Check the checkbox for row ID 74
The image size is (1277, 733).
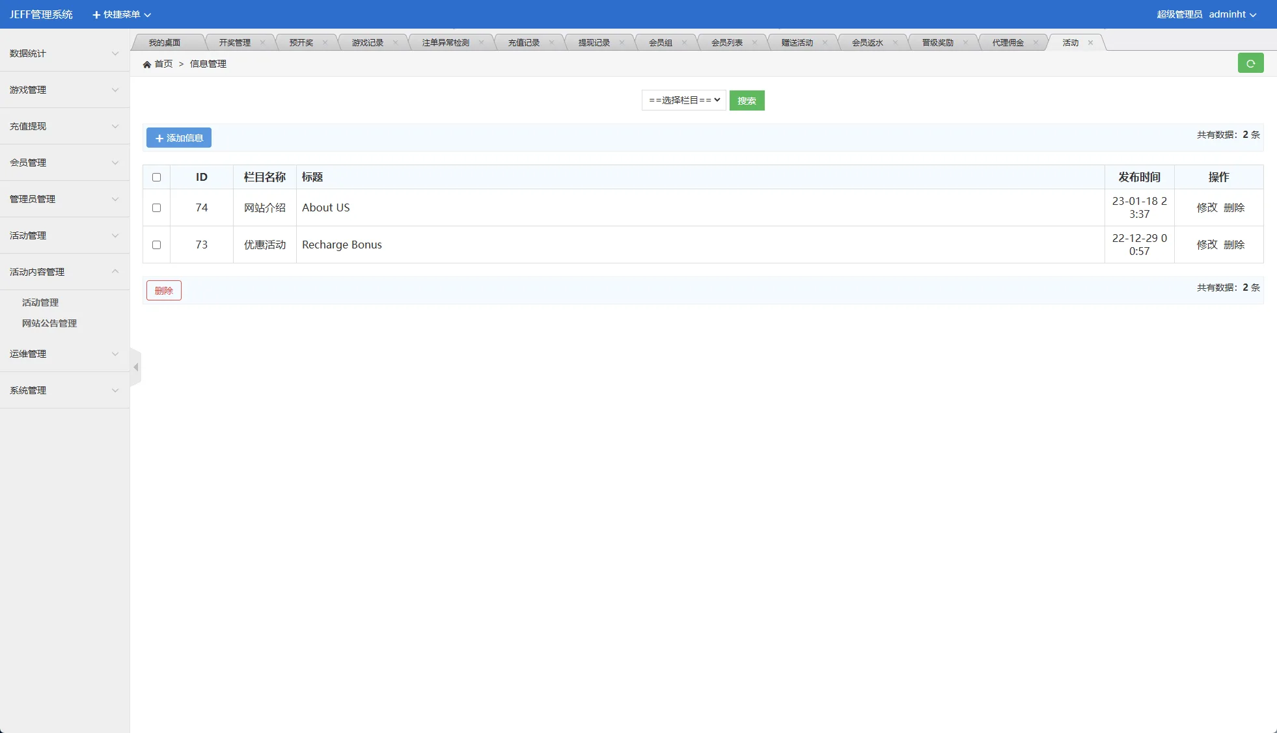pyautogui.click(x=156, y=208)
